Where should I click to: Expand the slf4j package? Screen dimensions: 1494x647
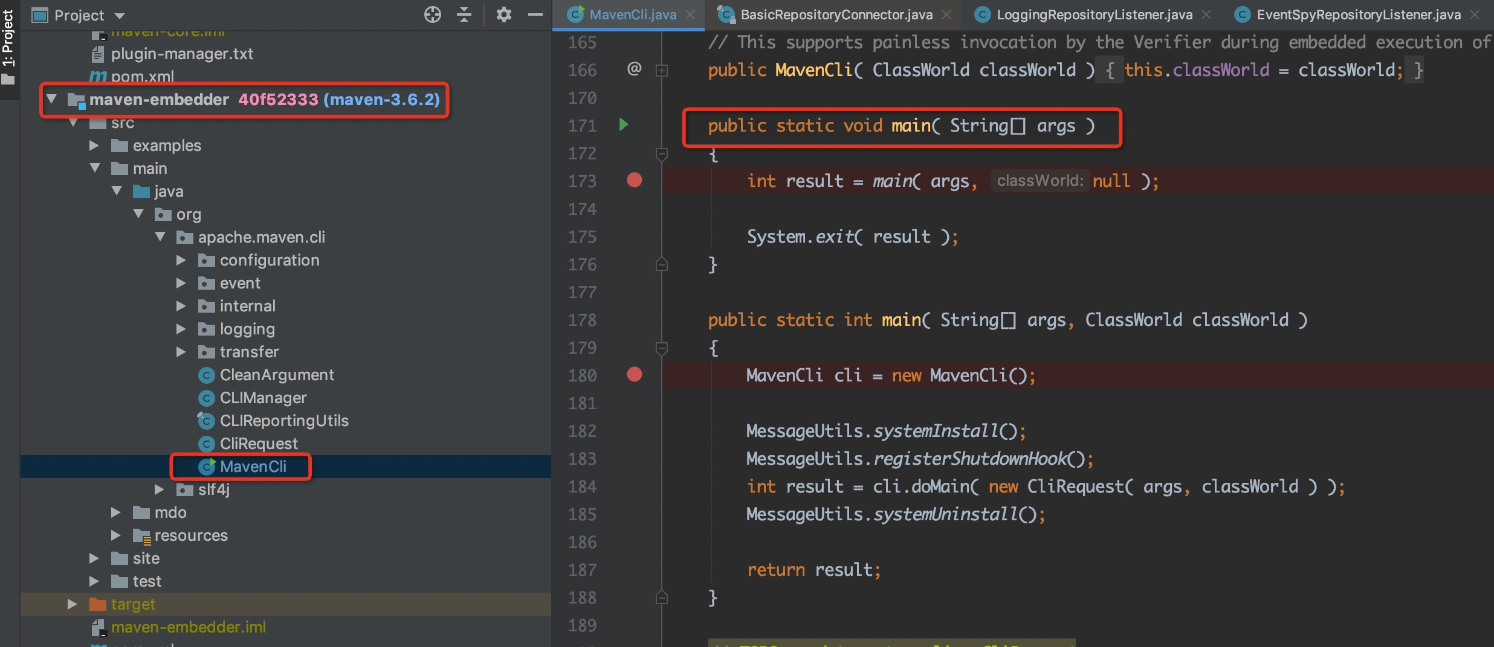[x=159, y=489]
